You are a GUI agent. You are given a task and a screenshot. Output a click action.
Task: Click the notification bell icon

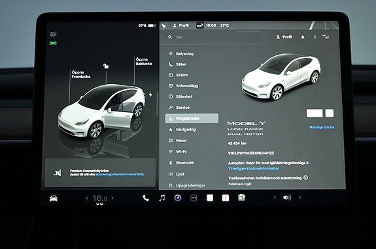303,37
